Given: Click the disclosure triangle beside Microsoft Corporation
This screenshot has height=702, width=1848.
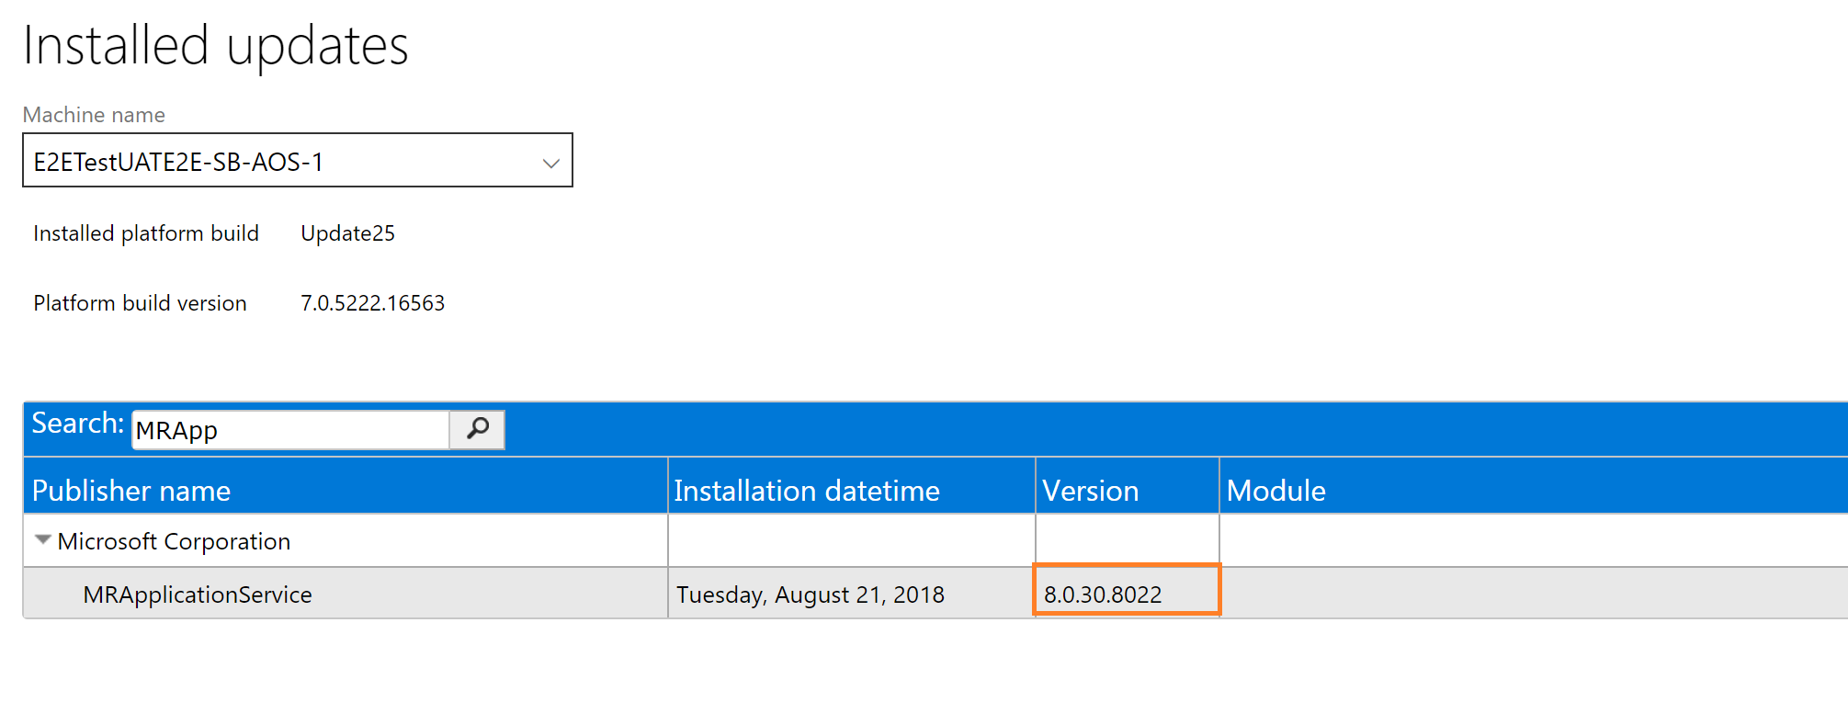Looking at the screenshot, I should click(41, 540).
